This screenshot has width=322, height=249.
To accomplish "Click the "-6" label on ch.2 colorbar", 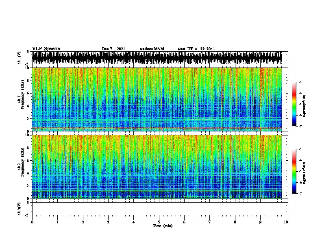I will (300, 182).
